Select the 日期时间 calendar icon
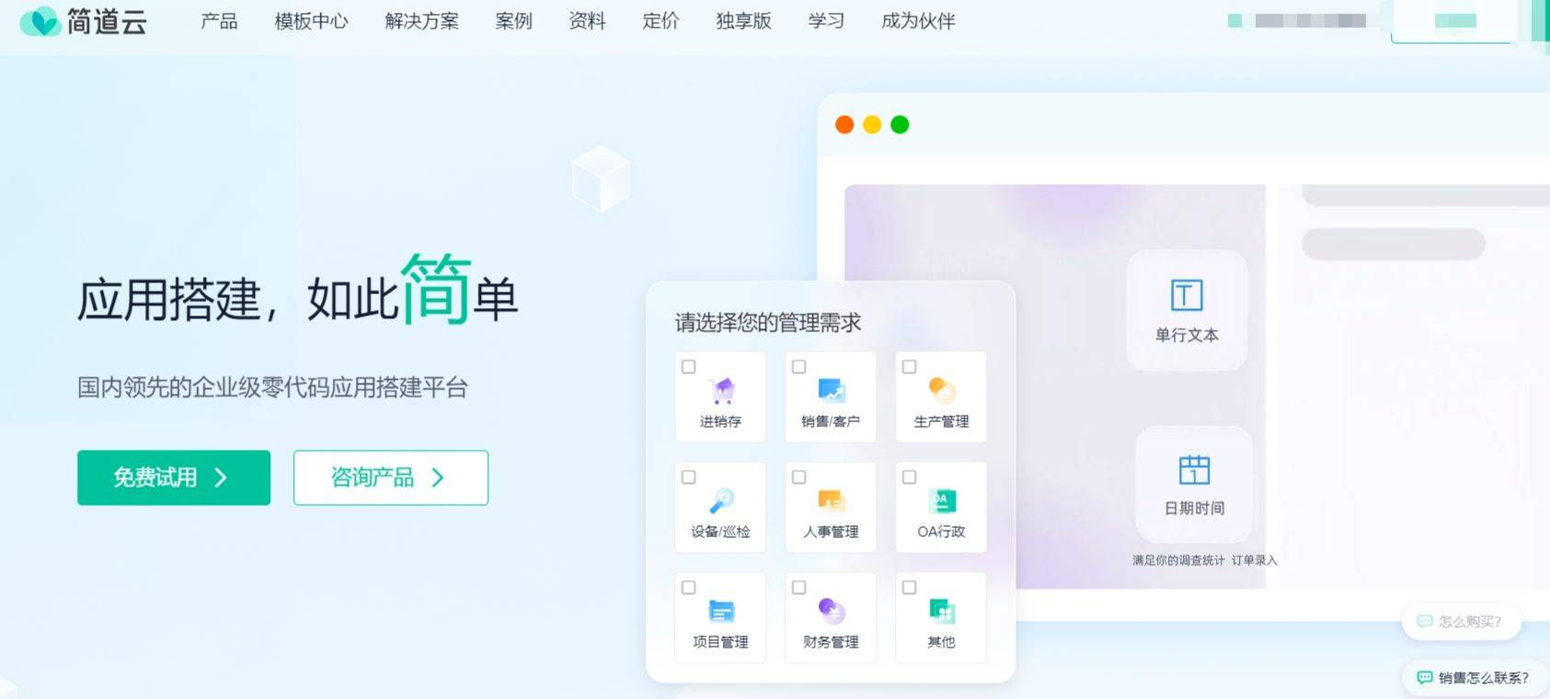This screenshot has height=699, width=1550. click(x=1194, y=470)
